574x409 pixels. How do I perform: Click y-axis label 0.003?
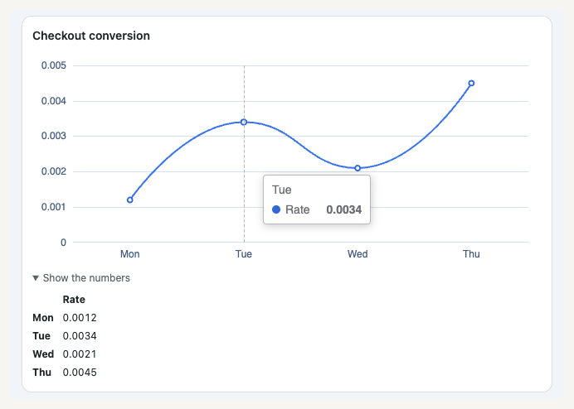click(x=54, y=136)
